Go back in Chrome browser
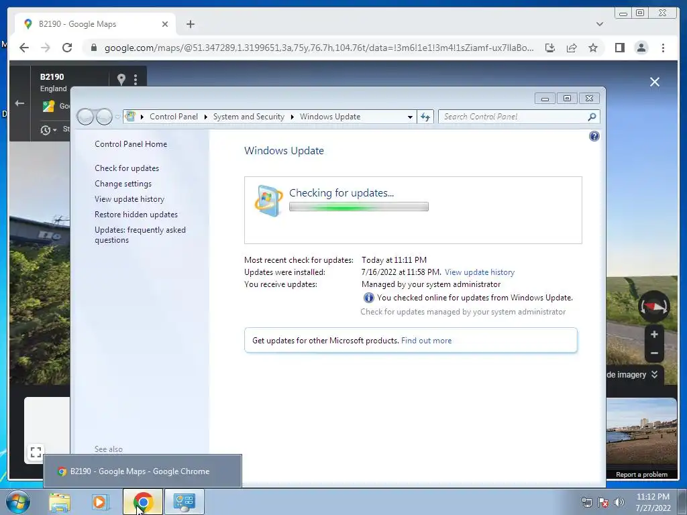 tap(24, 48)
